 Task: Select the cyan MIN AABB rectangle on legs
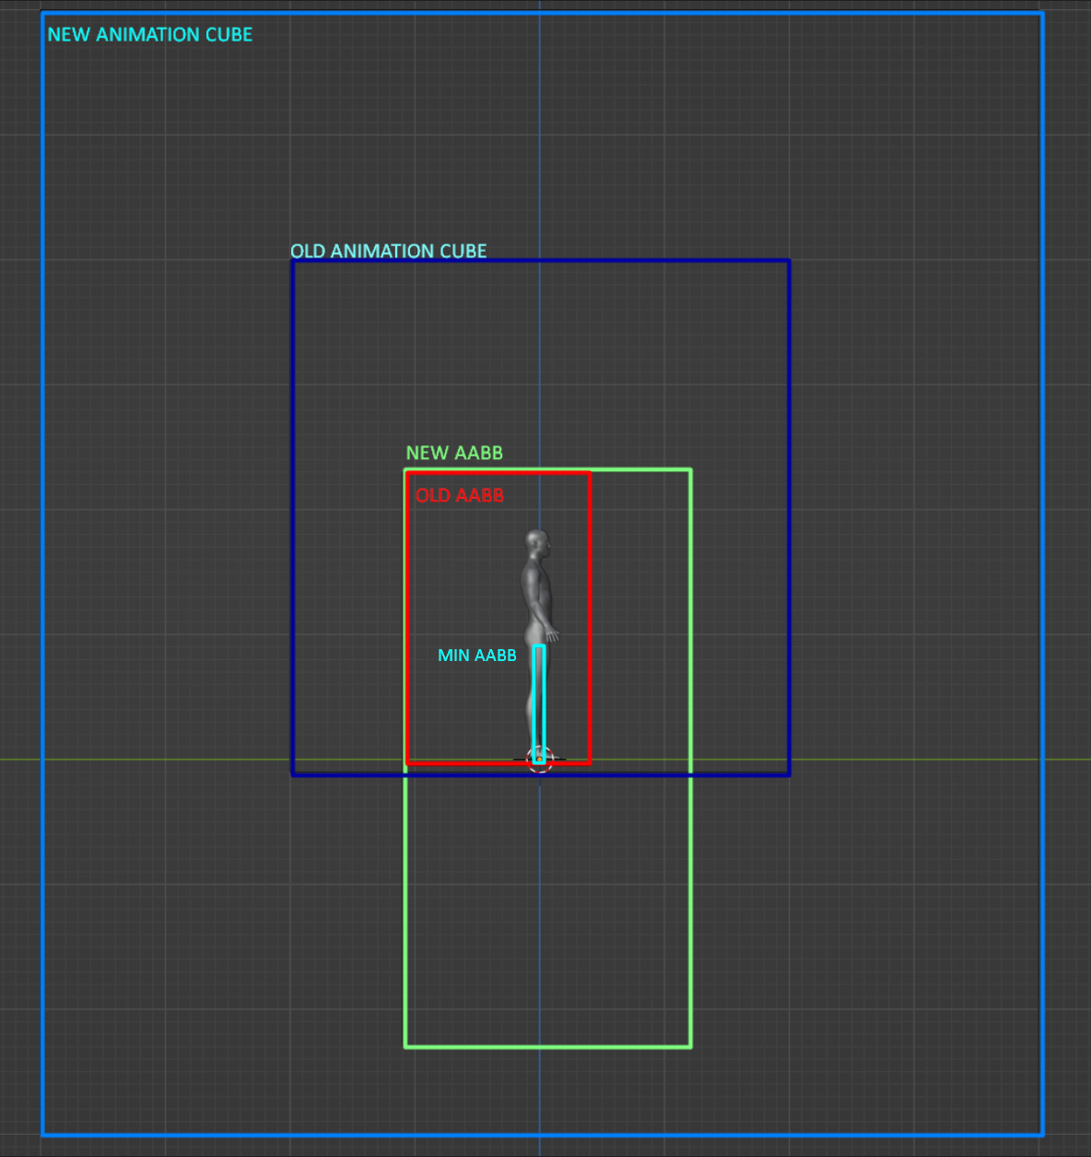(x=539, y=701)
